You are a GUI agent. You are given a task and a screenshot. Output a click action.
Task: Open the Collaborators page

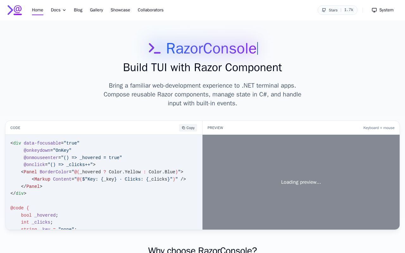(151, 10)
